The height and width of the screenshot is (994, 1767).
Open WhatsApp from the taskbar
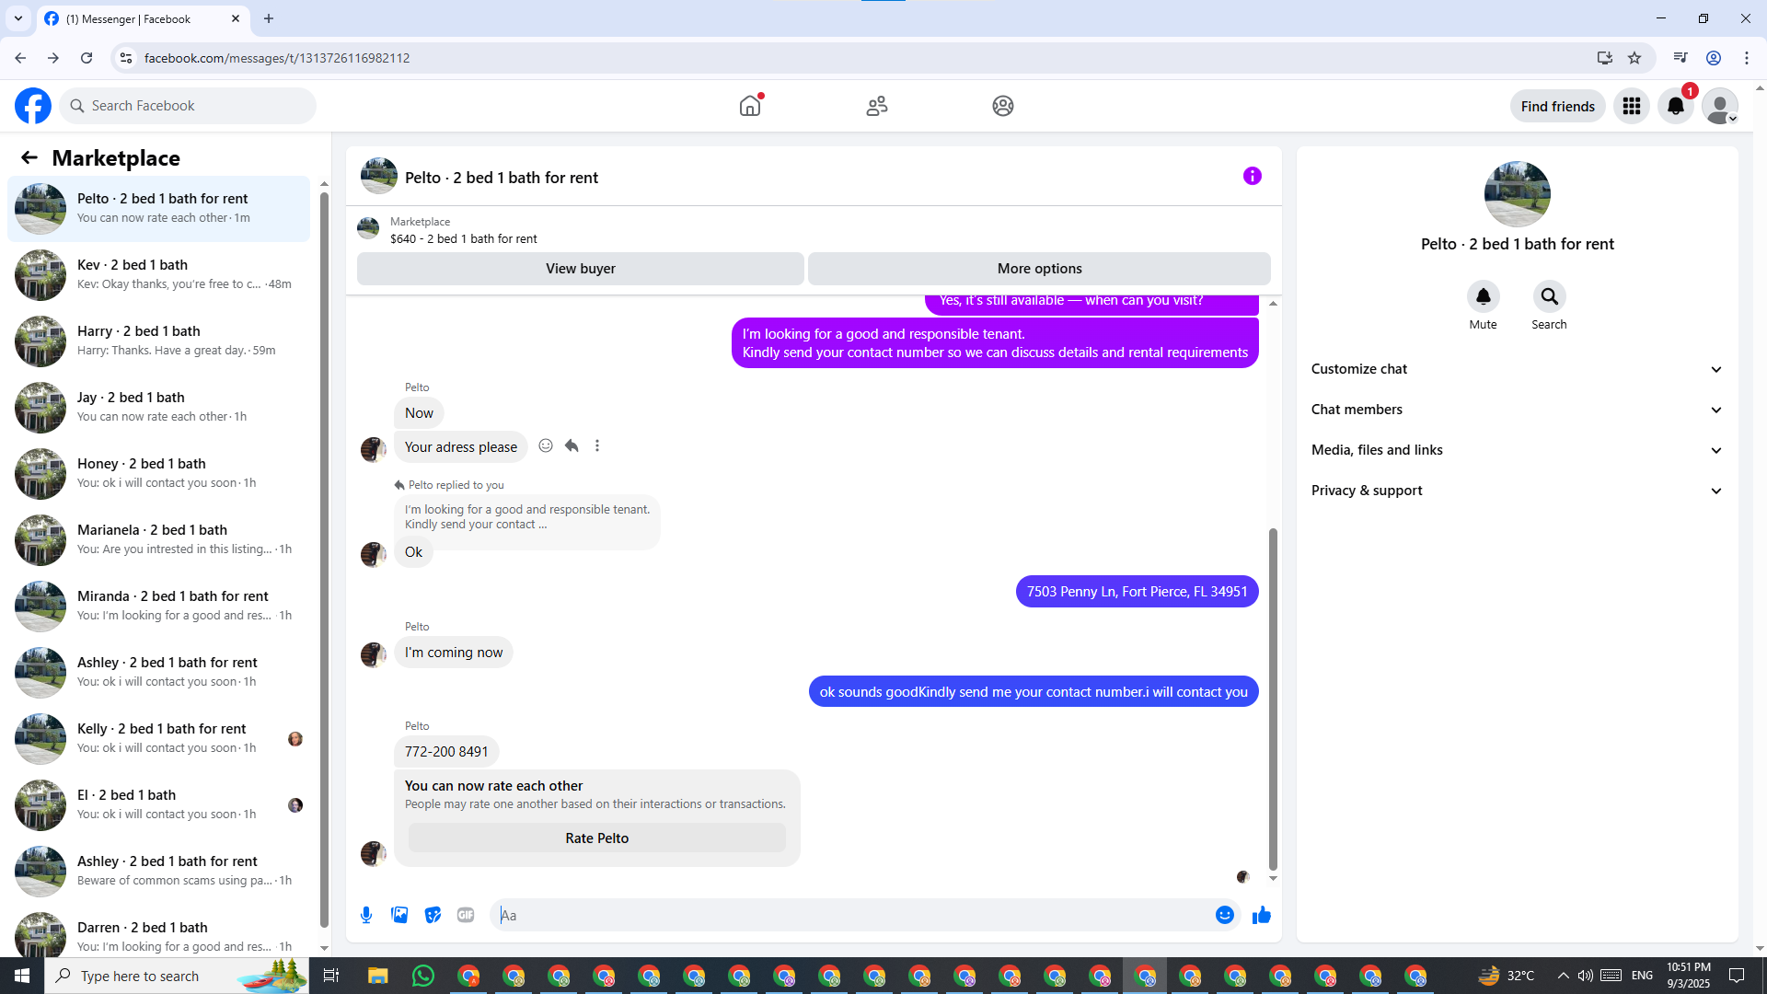tap(423, 976)
